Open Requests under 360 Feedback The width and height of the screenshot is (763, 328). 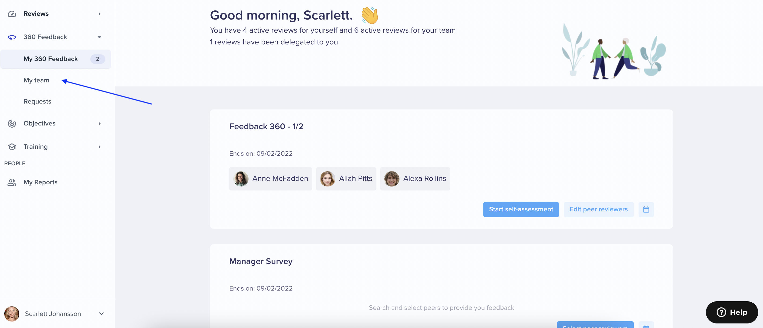[x=37, y=102]
